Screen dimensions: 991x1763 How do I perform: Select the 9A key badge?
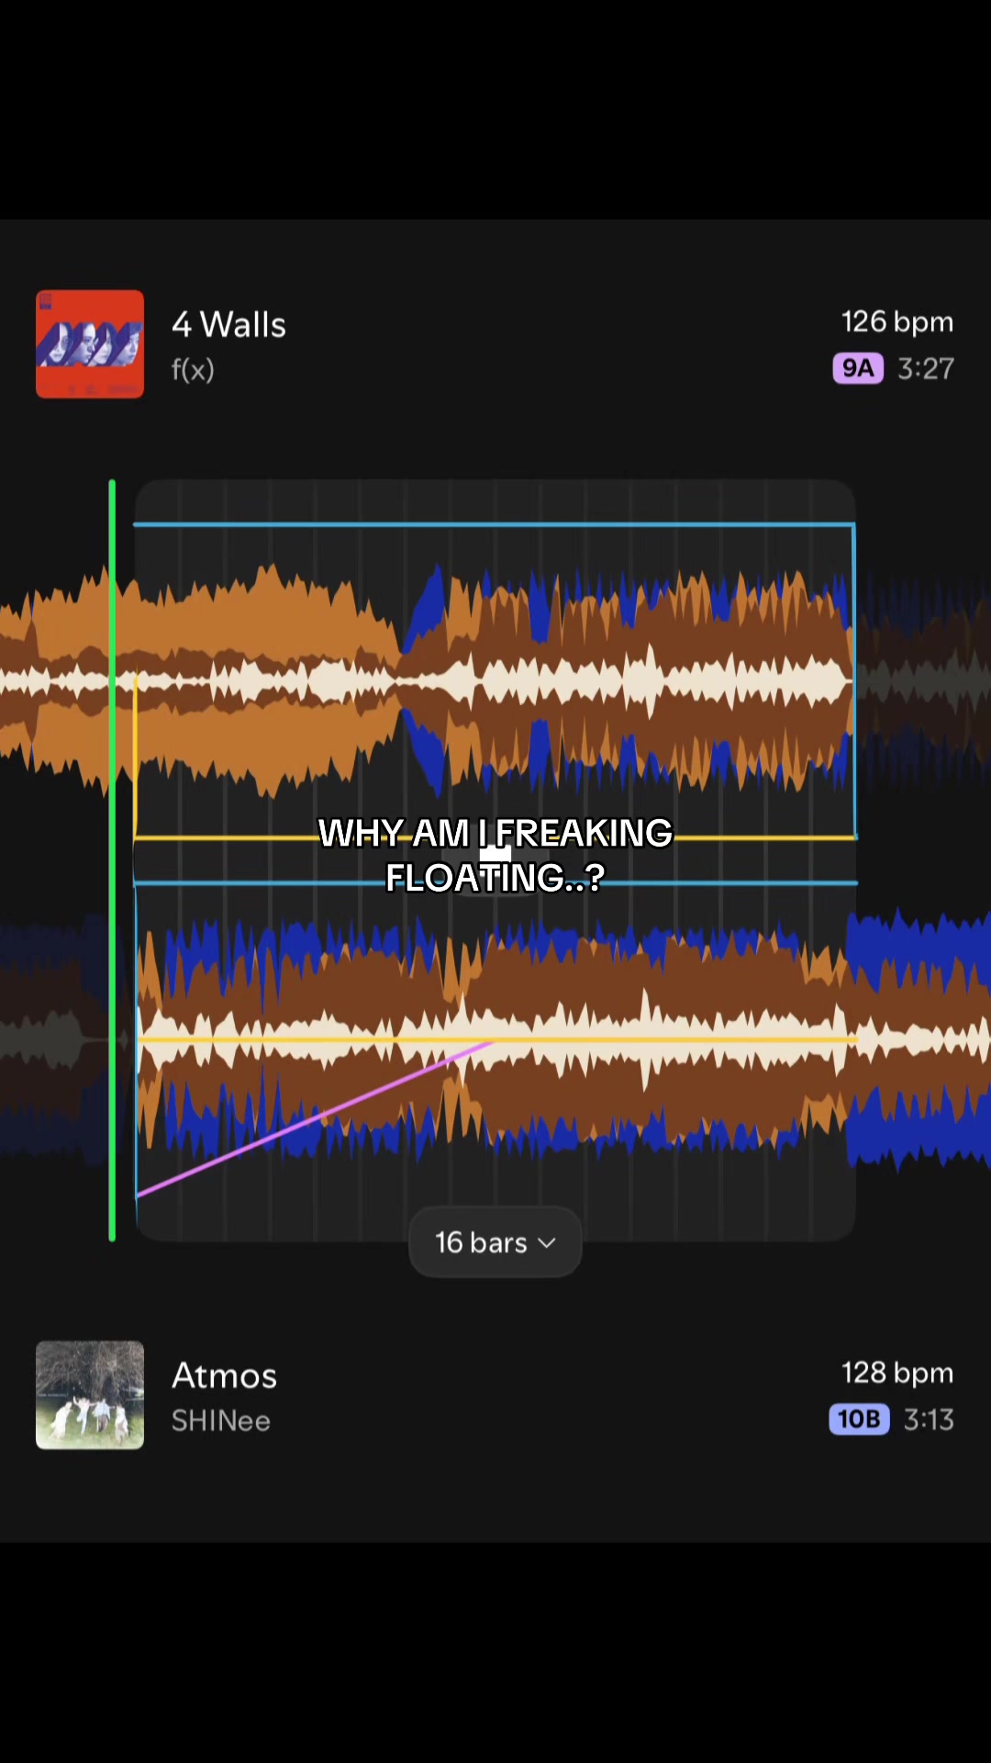858,368
